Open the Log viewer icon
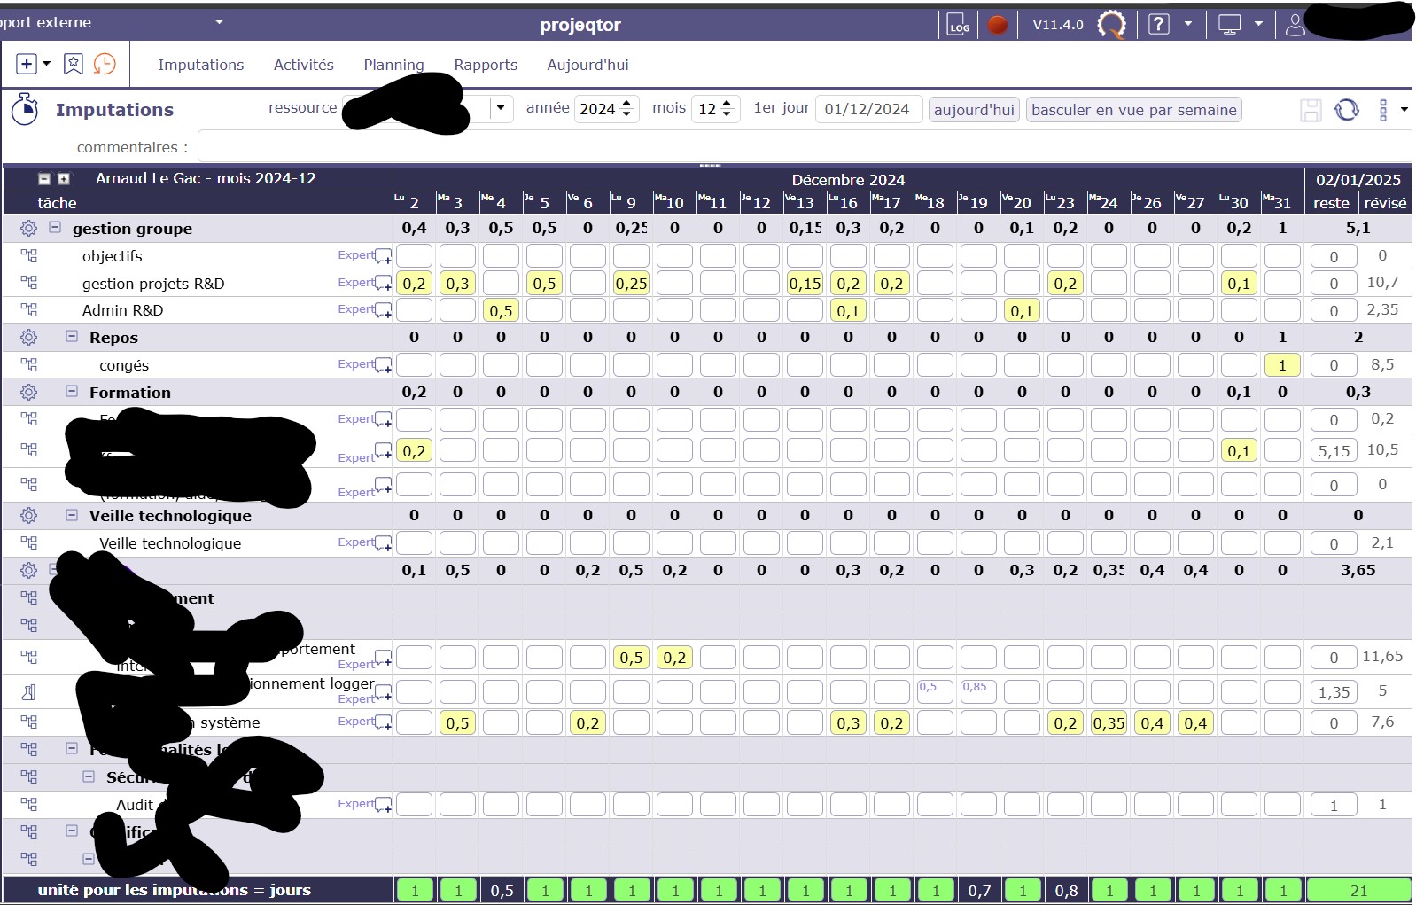Screen dimensions: 1416x905 958,25
